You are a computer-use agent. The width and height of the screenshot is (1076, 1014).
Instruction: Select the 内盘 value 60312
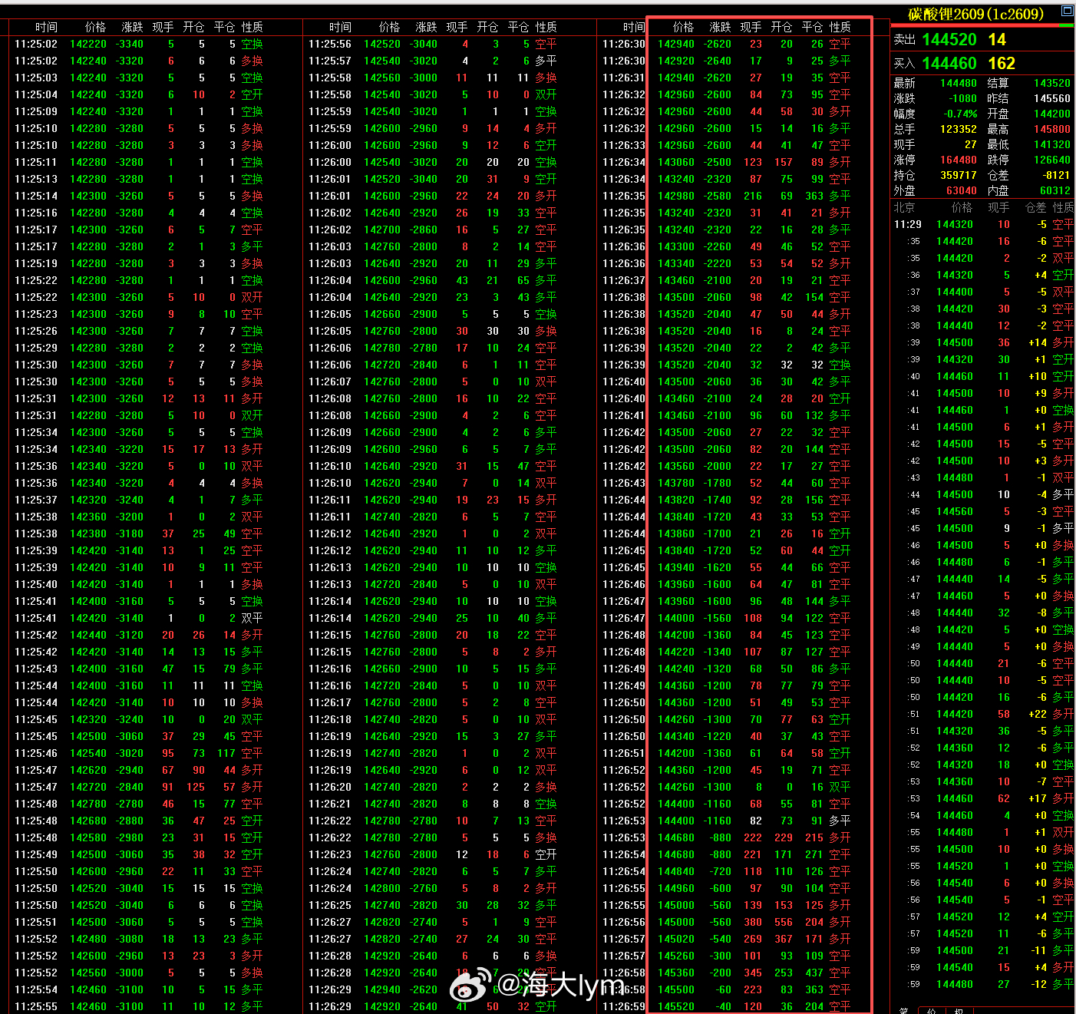coord(1055,190)
